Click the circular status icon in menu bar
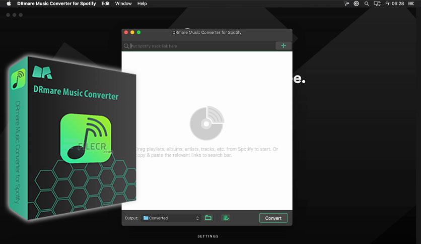421x244 pixels. (x=357, y=4)
